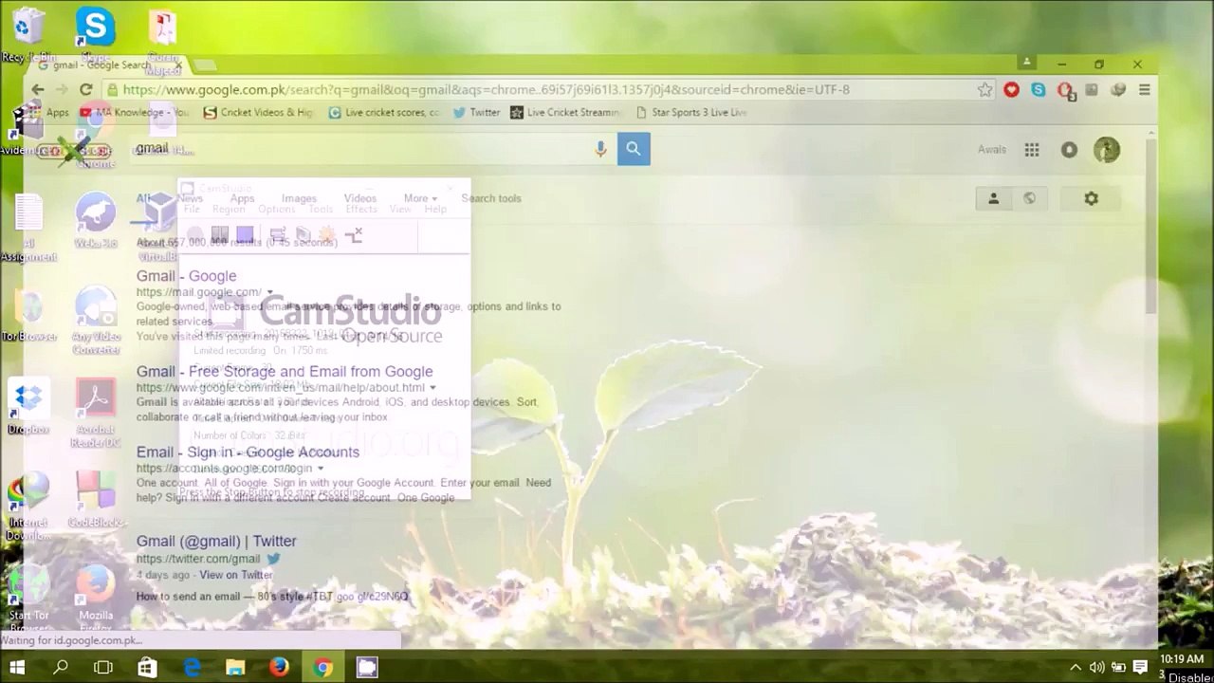The height and width of the screenshot is (683, 1214).
Task: Open the Gmail (@gmail) | Twitter result
Action: click(x=216, y=541)
